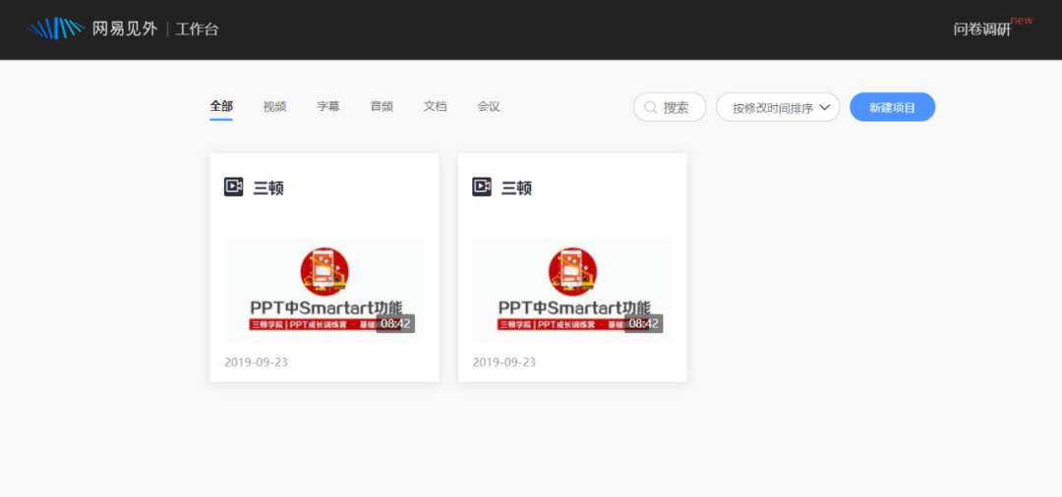Click the 工作台 header text
1062x497 pixels.
click(x=197, y=29)
